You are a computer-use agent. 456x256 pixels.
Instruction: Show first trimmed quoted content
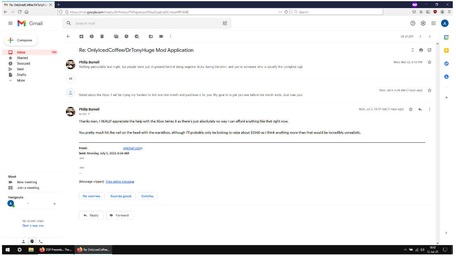click(x=82, y=158)
